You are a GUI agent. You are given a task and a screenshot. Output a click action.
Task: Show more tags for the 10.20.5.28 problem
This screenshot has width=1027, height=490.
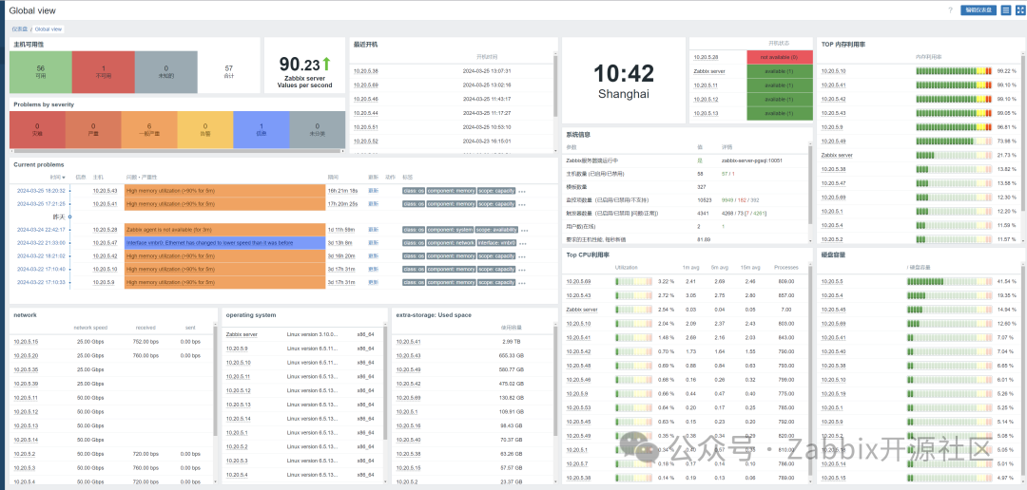(x=525, y=230)
